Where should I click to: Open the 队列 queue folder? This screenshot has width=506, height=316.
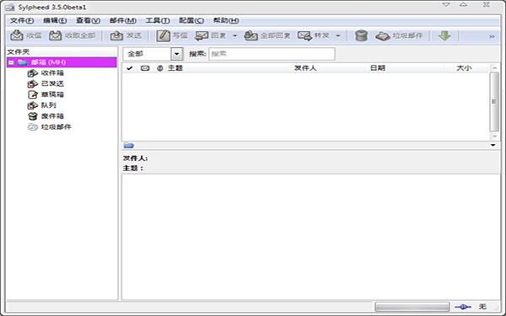(x=48, y=105)
